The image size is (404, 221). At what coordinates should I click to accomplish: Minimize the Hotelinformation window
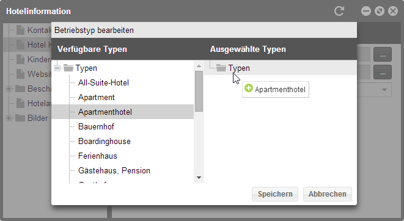366,11
